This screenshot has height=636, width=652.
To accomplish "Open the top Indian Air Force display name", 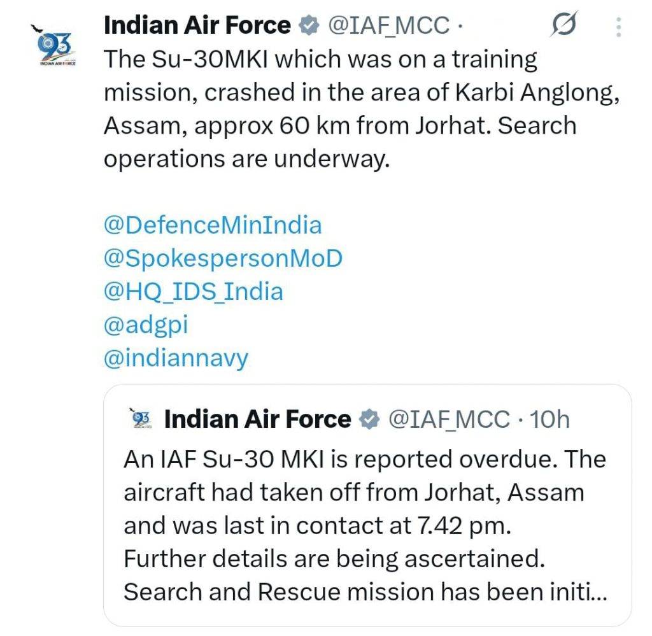I will click(197, 25).
